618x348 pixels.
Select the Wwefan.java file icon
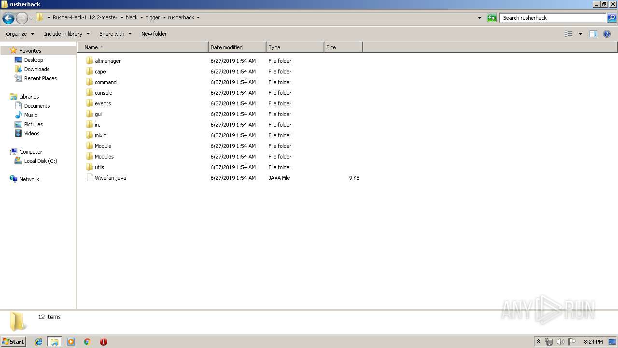coord(89,178)
